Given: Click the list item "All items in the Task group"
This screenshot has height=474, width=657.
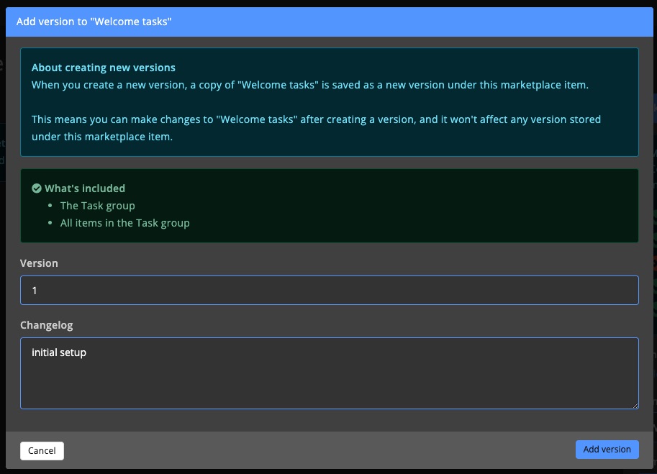Looking at the screenshot, I should pyautogui.click(x=124, y=223).
